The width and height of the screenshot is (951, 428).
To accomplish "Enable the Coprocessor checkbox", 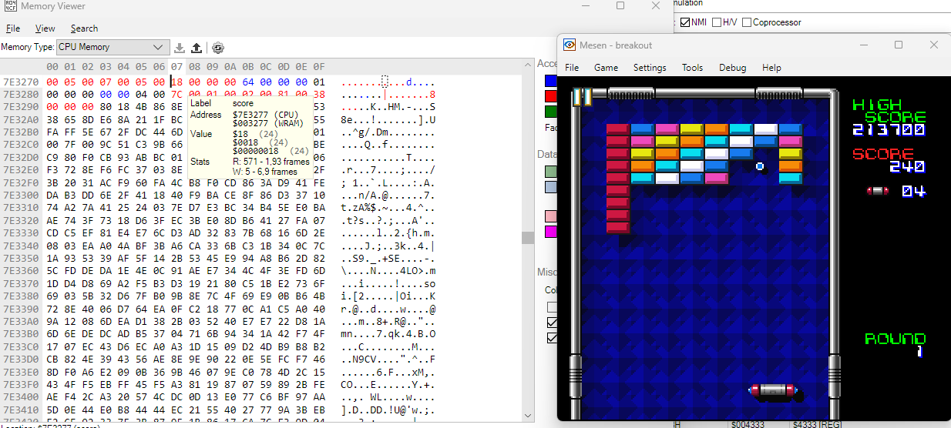I will click(x=747, y=22).
